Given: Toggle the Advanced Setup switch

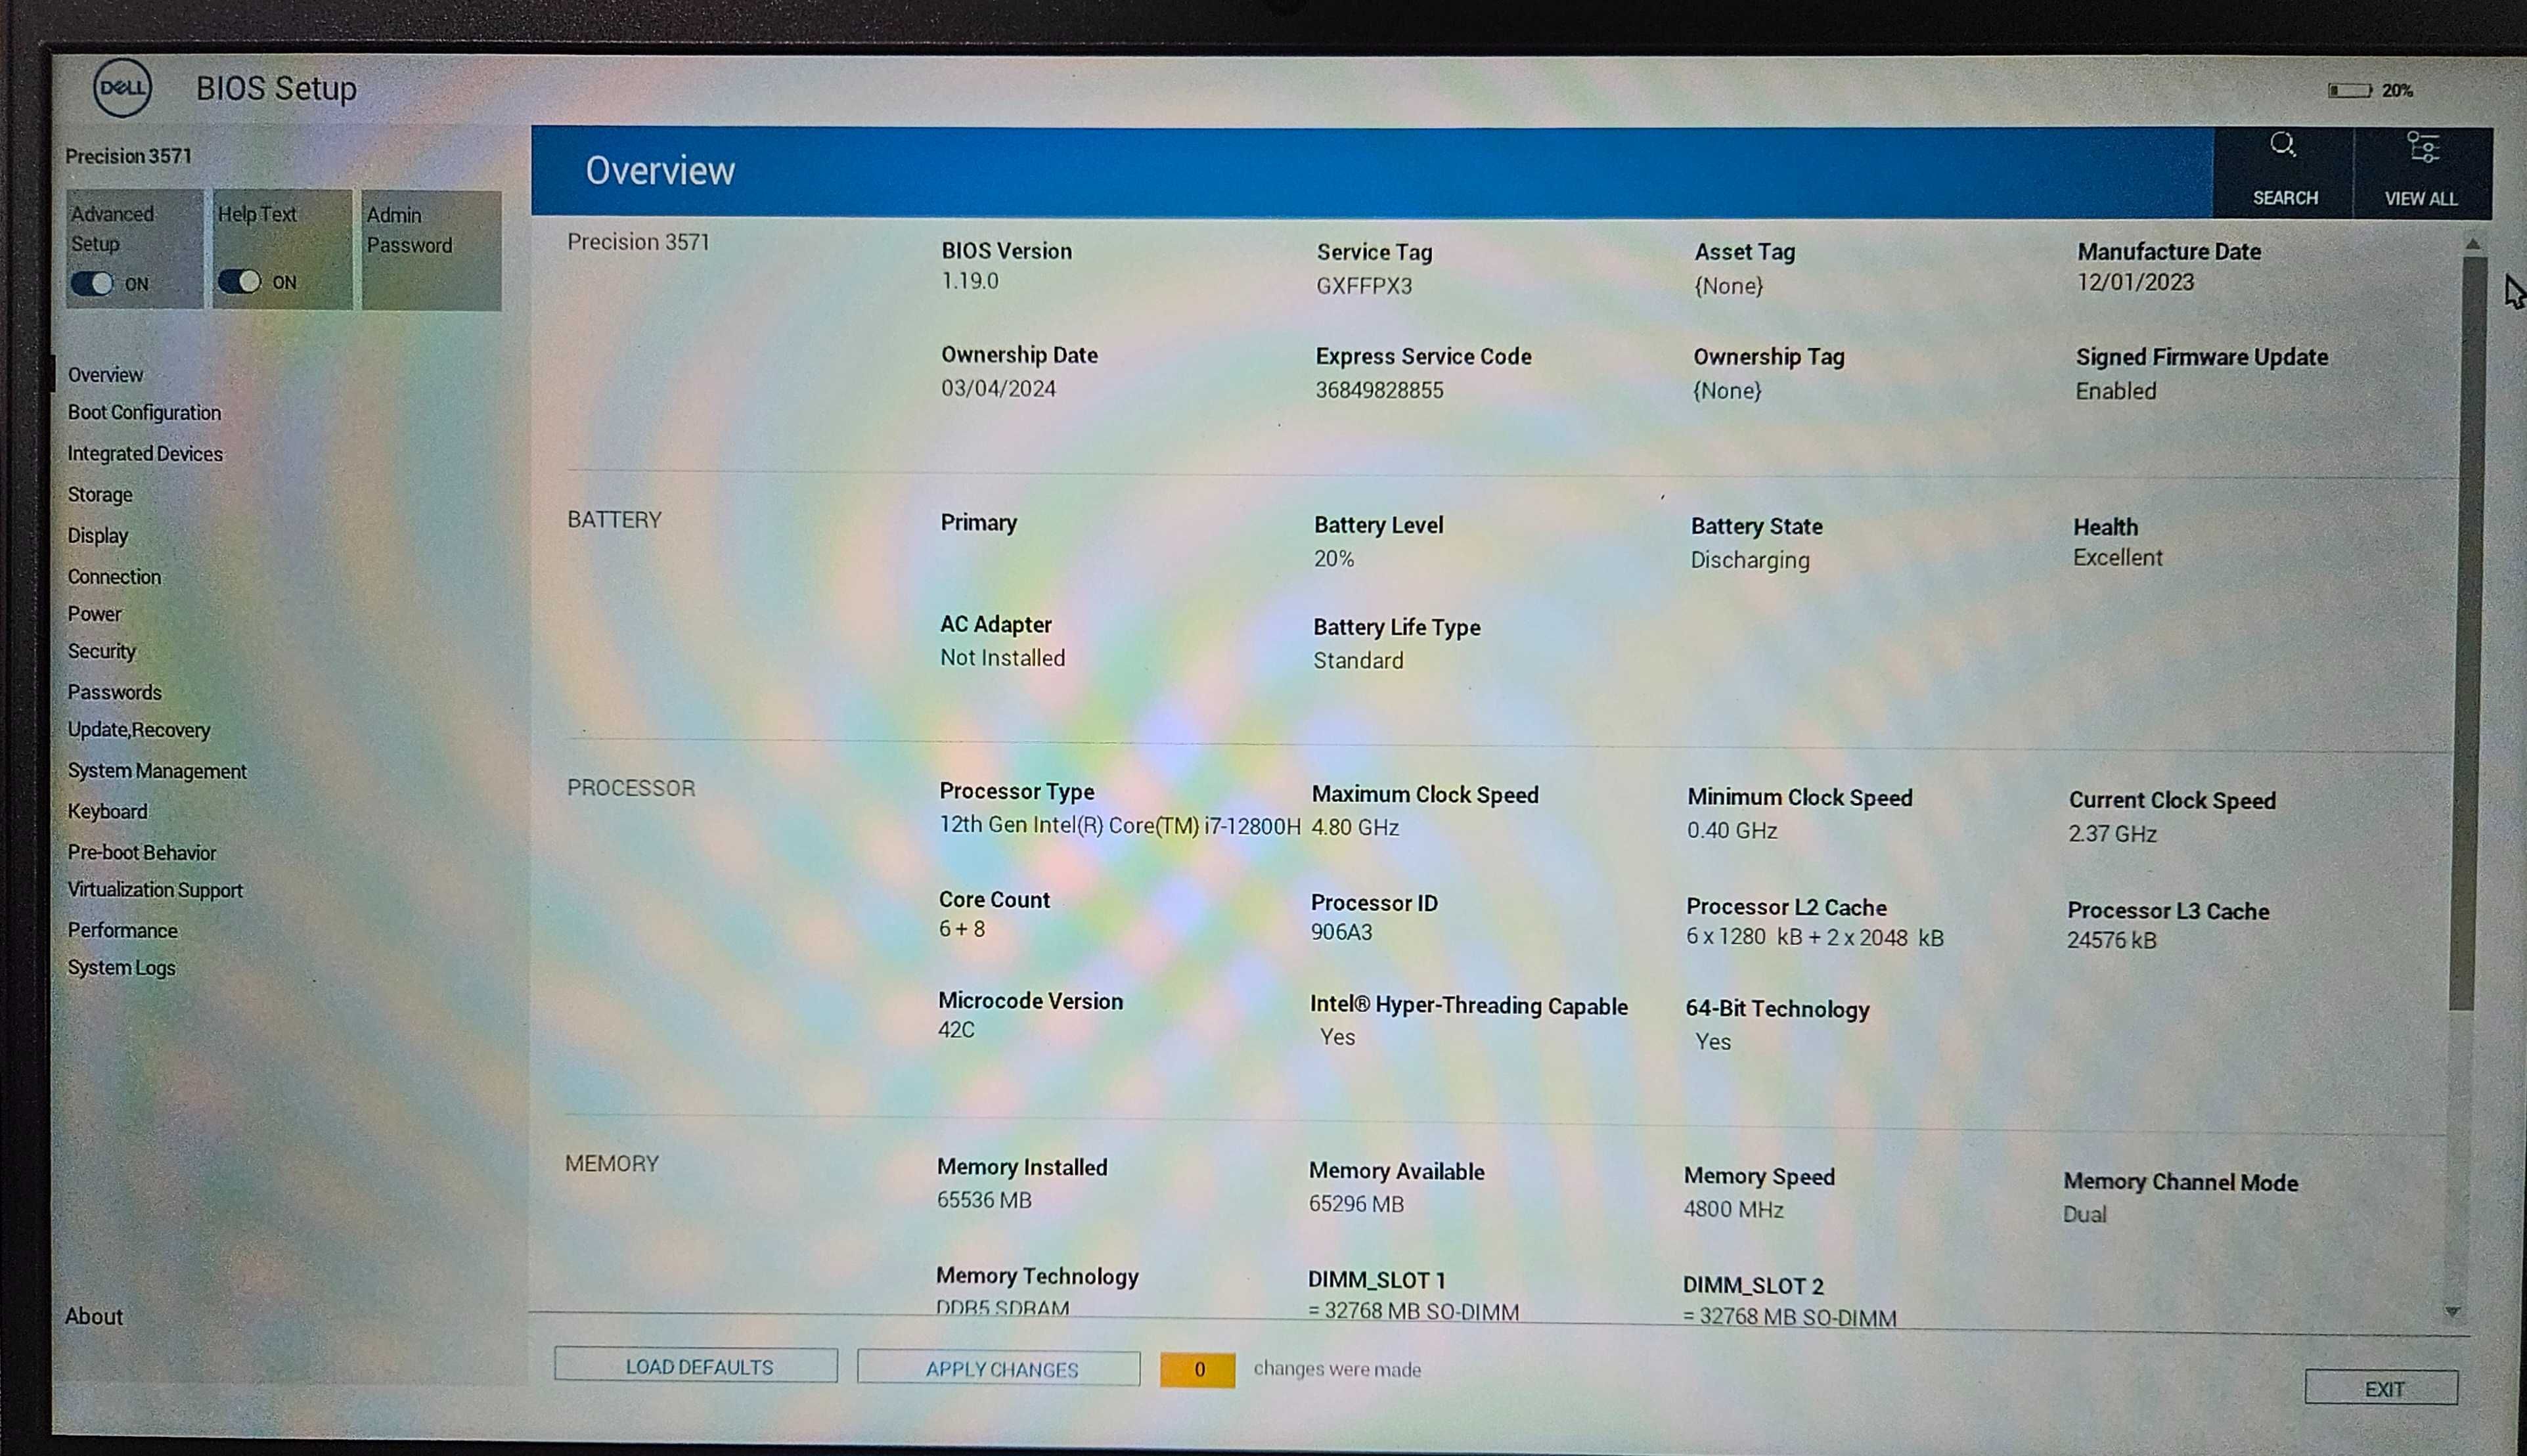Looking at the screenshot, I should pos(92,283).
